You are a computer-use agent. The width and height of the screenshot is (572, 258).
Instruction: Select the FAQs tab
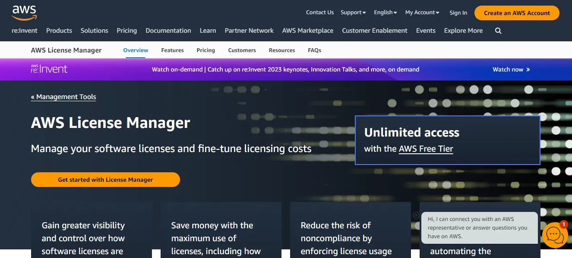coord(314,50)
